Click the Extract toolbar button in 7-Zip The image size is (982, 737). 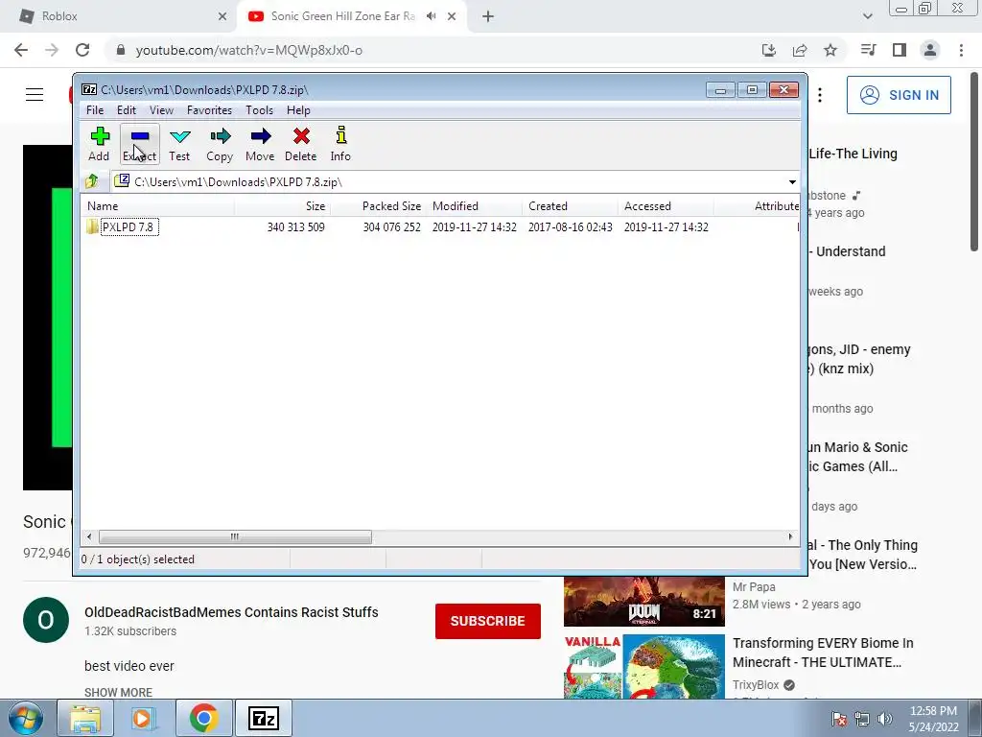point(139,145)
